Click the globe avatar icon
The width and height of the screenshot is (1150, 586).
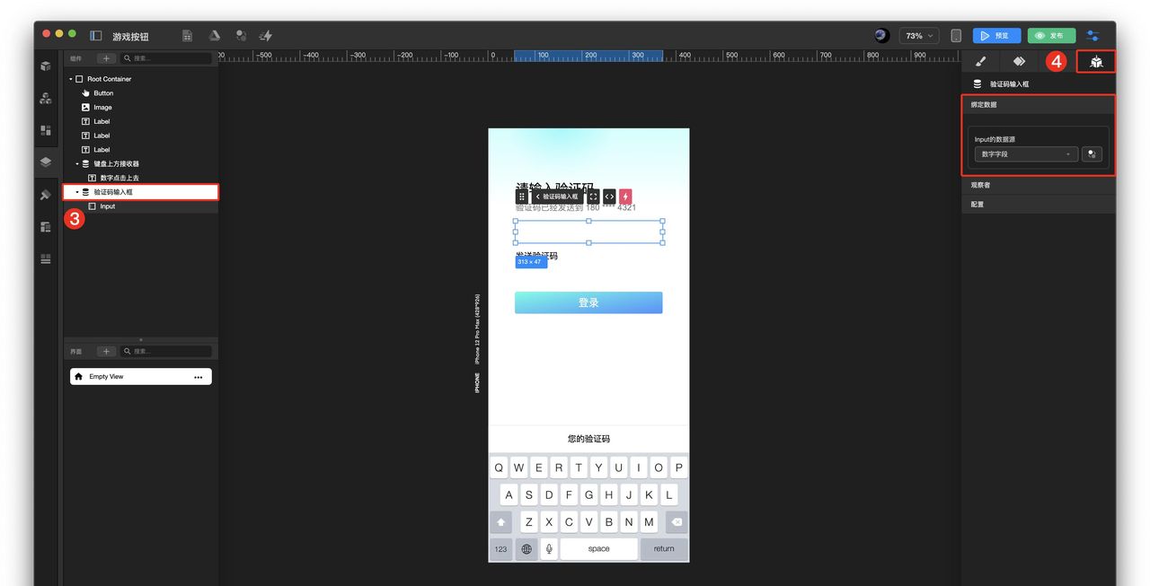881,36
